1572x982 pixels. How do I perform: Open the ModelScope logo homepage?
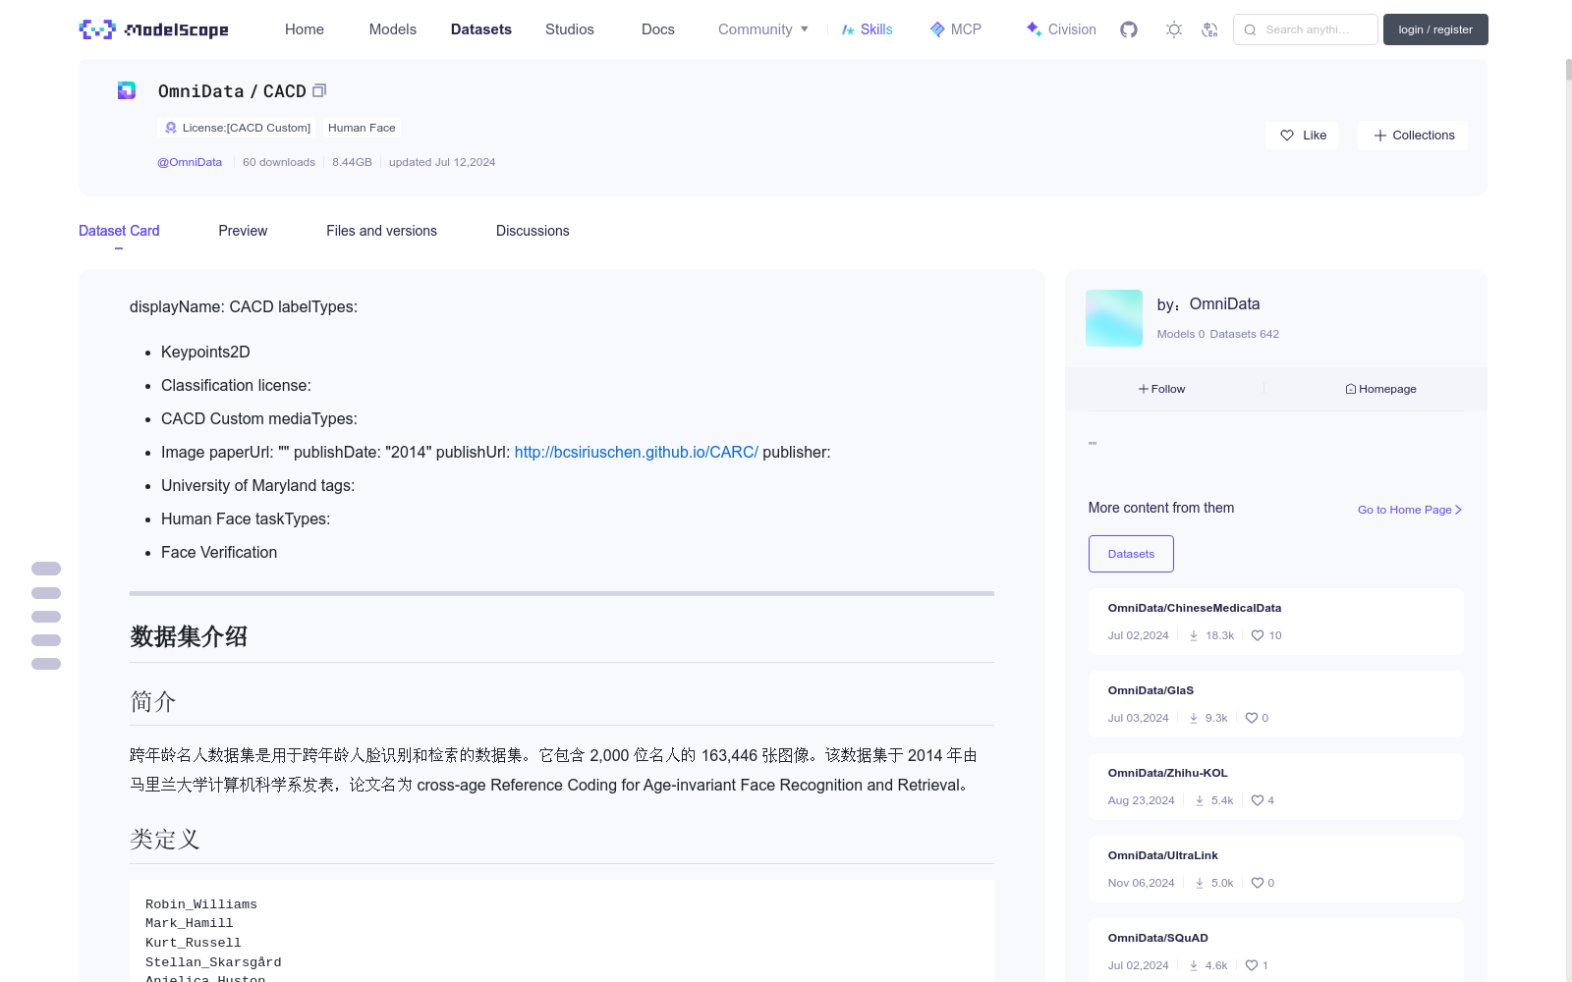[153, 29]
